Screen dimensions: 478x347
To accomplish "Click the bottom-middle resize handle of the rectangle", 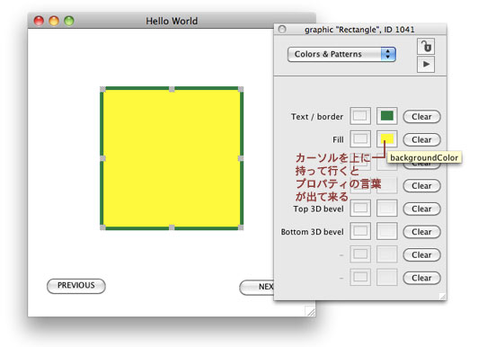I will coord(172,227).
